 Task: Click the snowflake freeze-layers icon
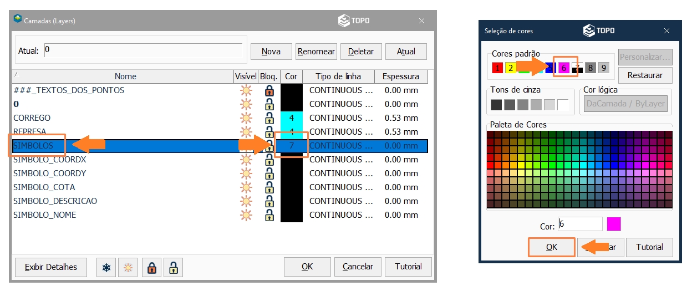tap(106, 268)
